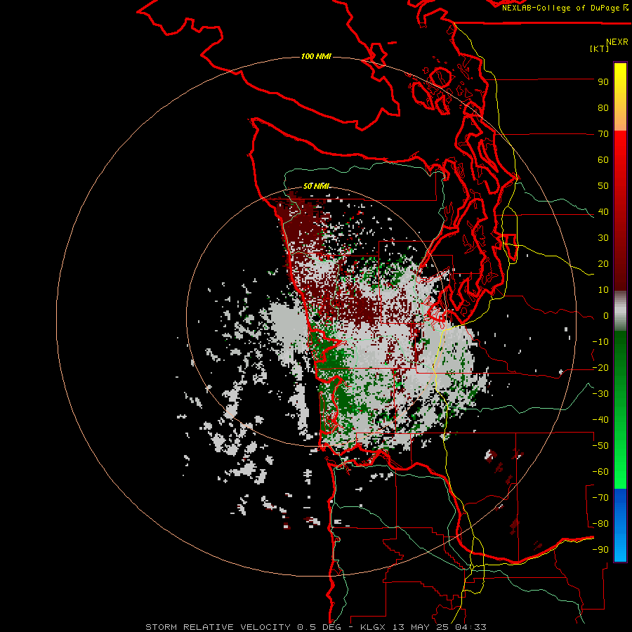
Task: Click the "10" value on the velocity scale
Action: pyautogui.click(x=603, y=290)
